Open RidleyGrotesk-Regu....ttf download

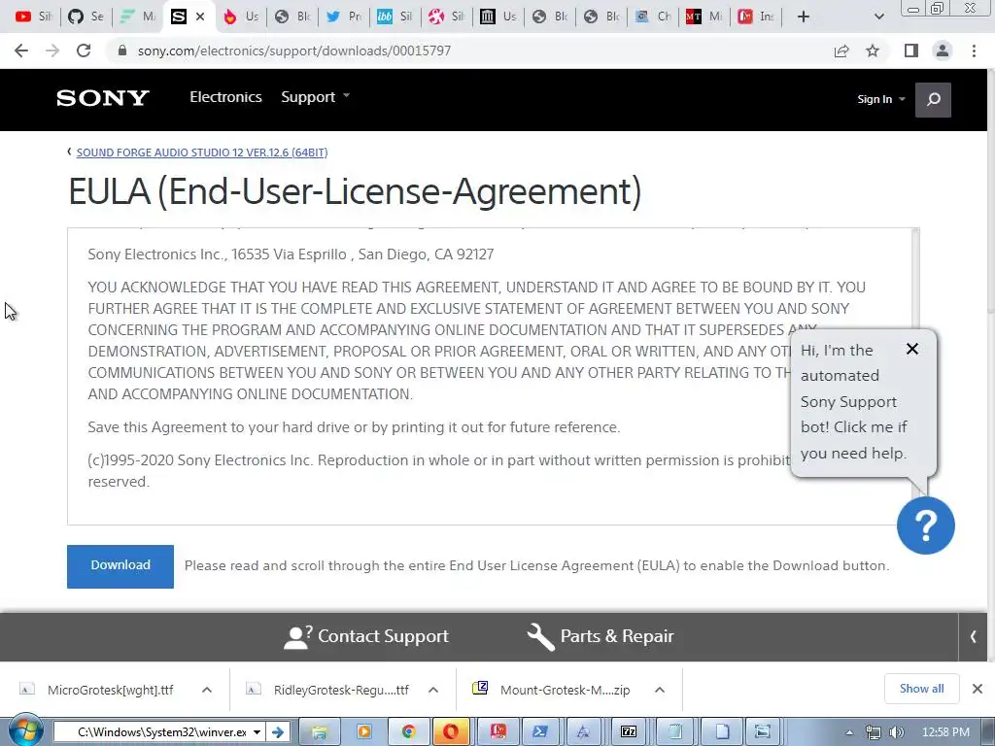328,690
